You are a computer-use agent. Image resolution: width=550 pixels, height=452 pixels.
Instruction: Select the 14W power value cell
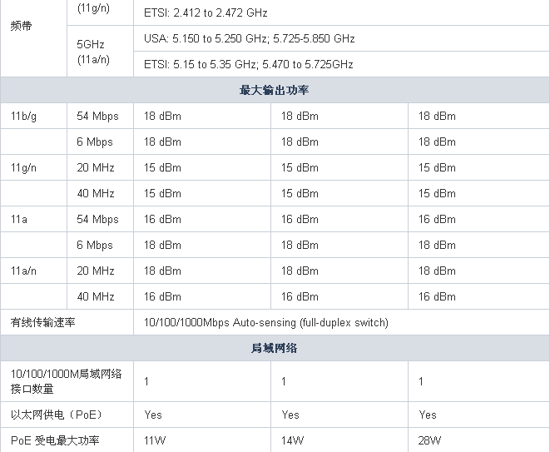tap(339, 440)
